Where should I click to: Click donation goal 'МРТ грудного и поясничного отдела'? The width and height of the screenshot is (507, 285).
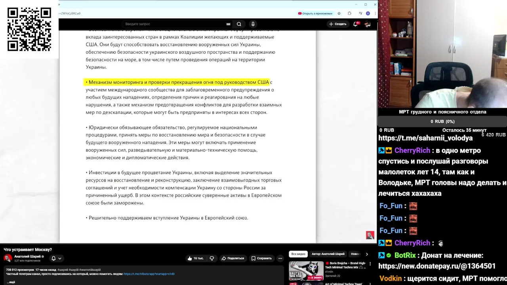[442, 112]
